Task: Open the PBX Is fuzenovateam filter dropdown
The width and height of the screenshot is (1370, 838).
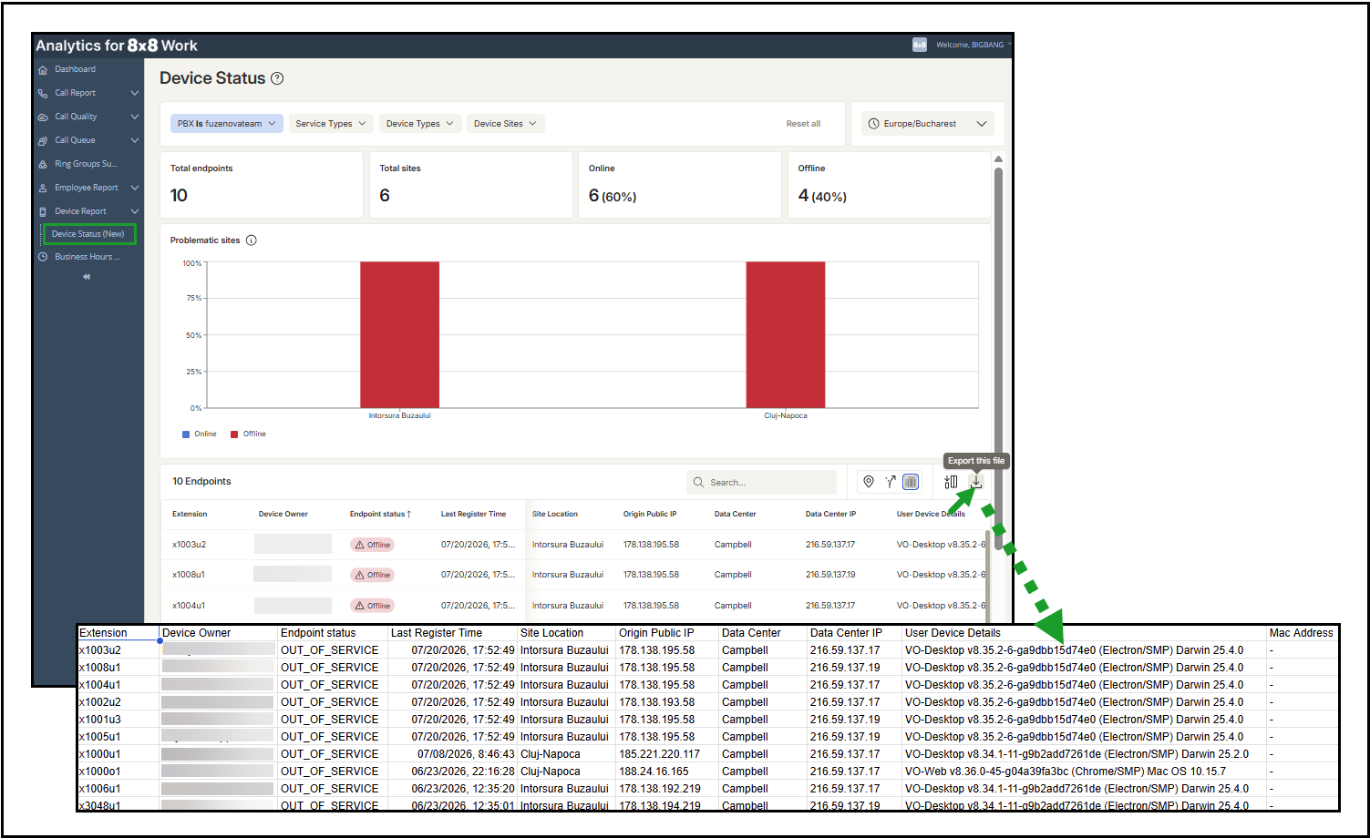Action: click(227, 124)
